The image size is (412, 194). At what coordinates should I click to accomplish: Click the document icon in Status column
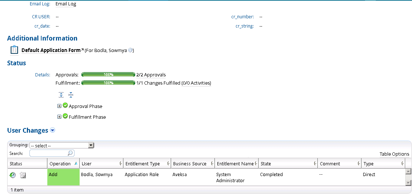(x=23, y=175)
